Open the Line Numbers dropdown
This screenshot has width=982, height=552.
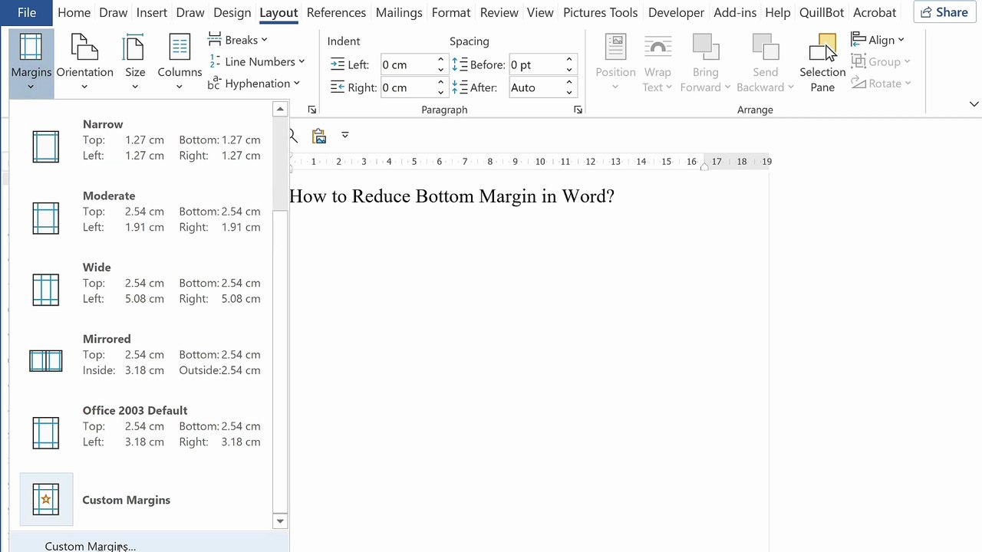click(x=256, y=61)
